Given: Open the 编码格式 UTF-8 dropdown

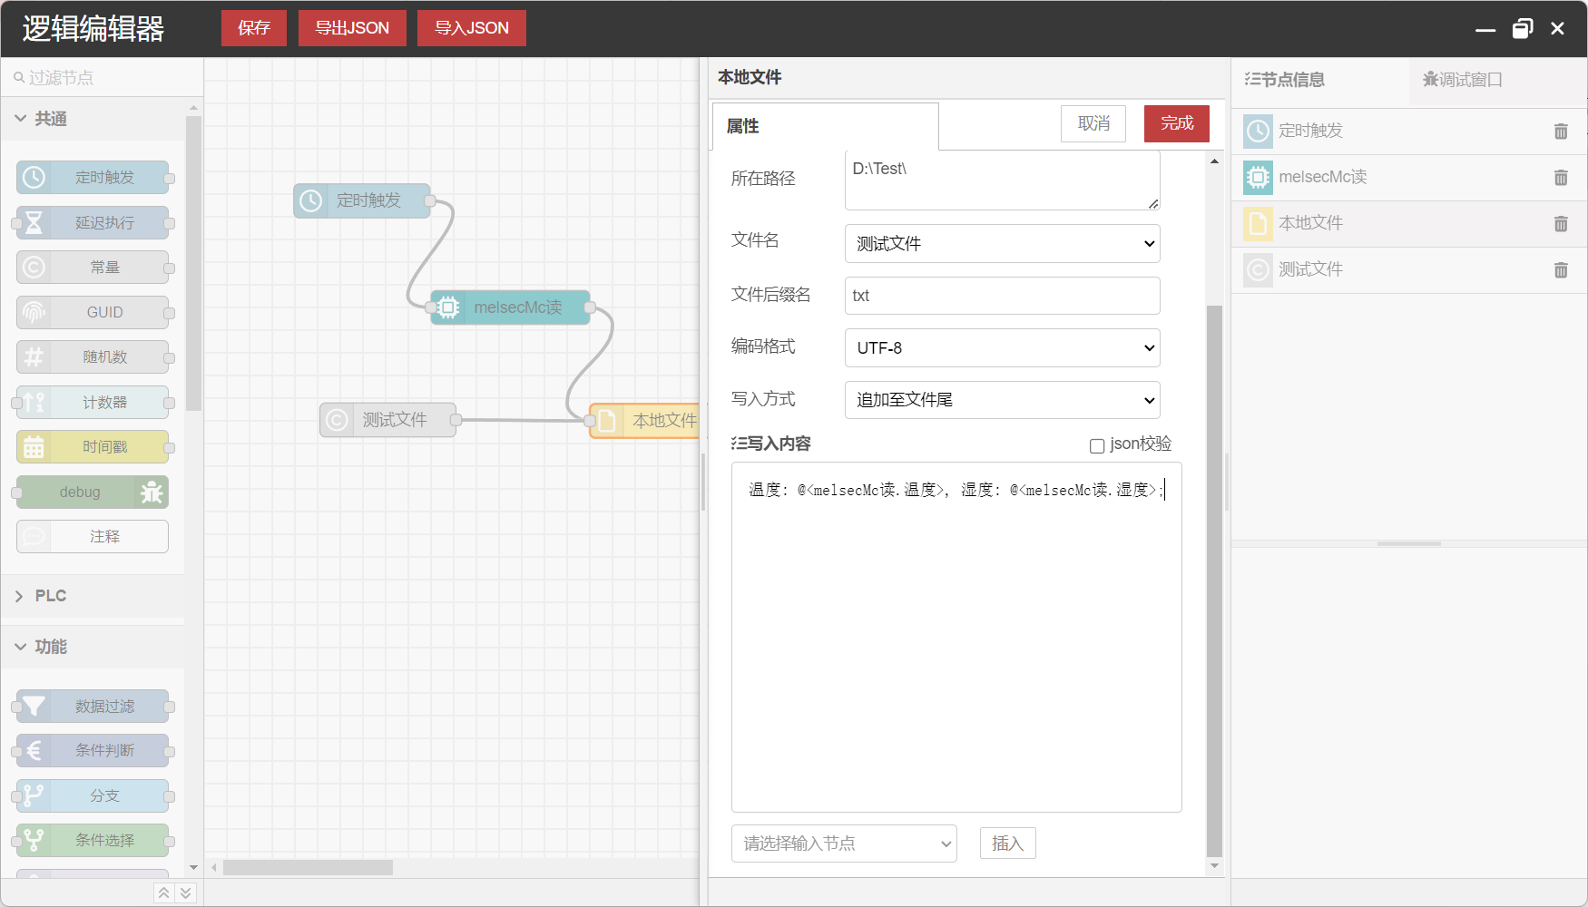Looking at the screenshot, I should [1003, 348].
